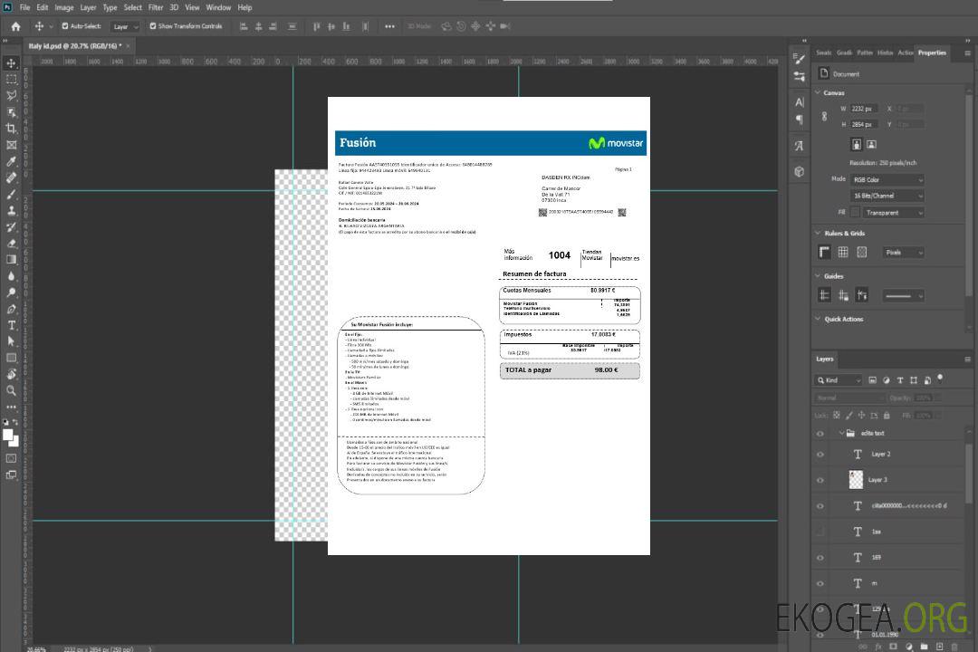Click the foreground color swatch
The height and width of the screenshot is (652, 978).
(8, 436)
